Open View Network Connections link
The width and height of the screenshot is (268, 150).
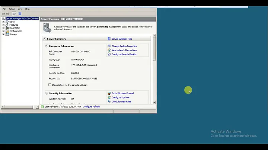click(124, 50)
